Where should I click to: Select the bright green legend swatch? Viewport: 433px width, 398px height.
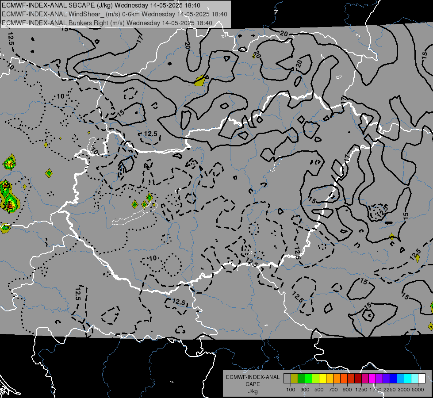[x=308, y=378]
